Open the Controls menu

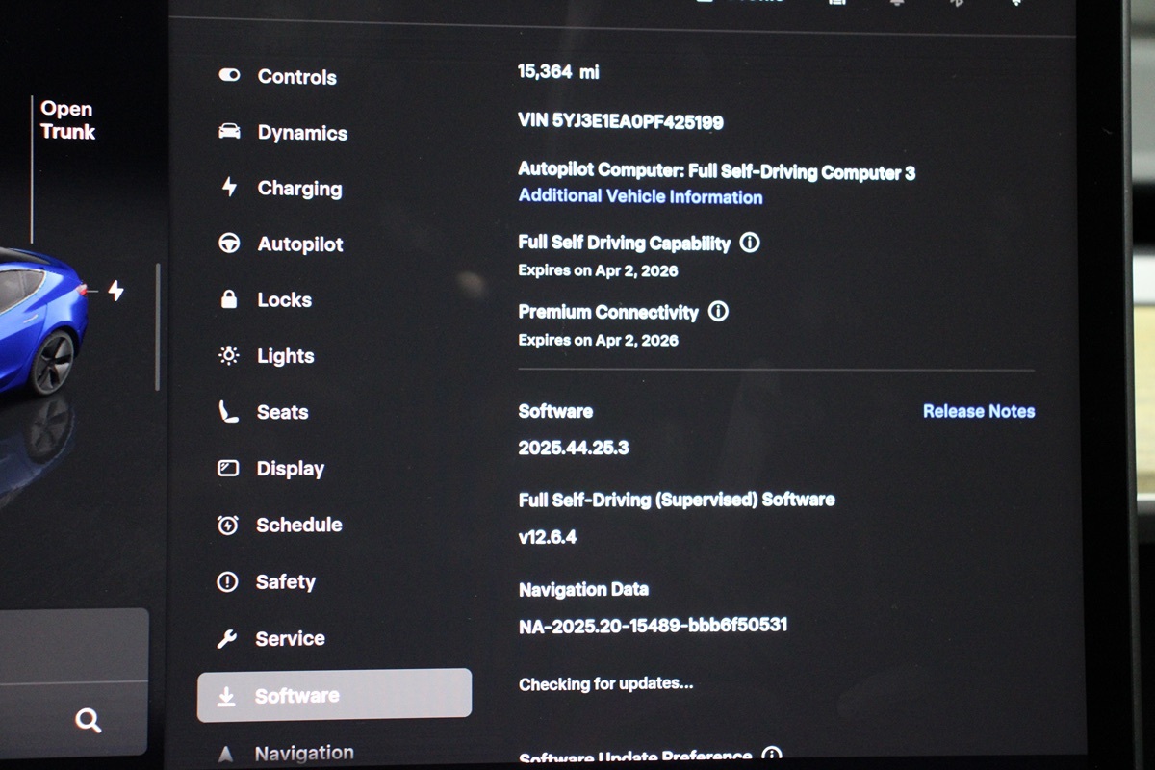click(296, 77)
